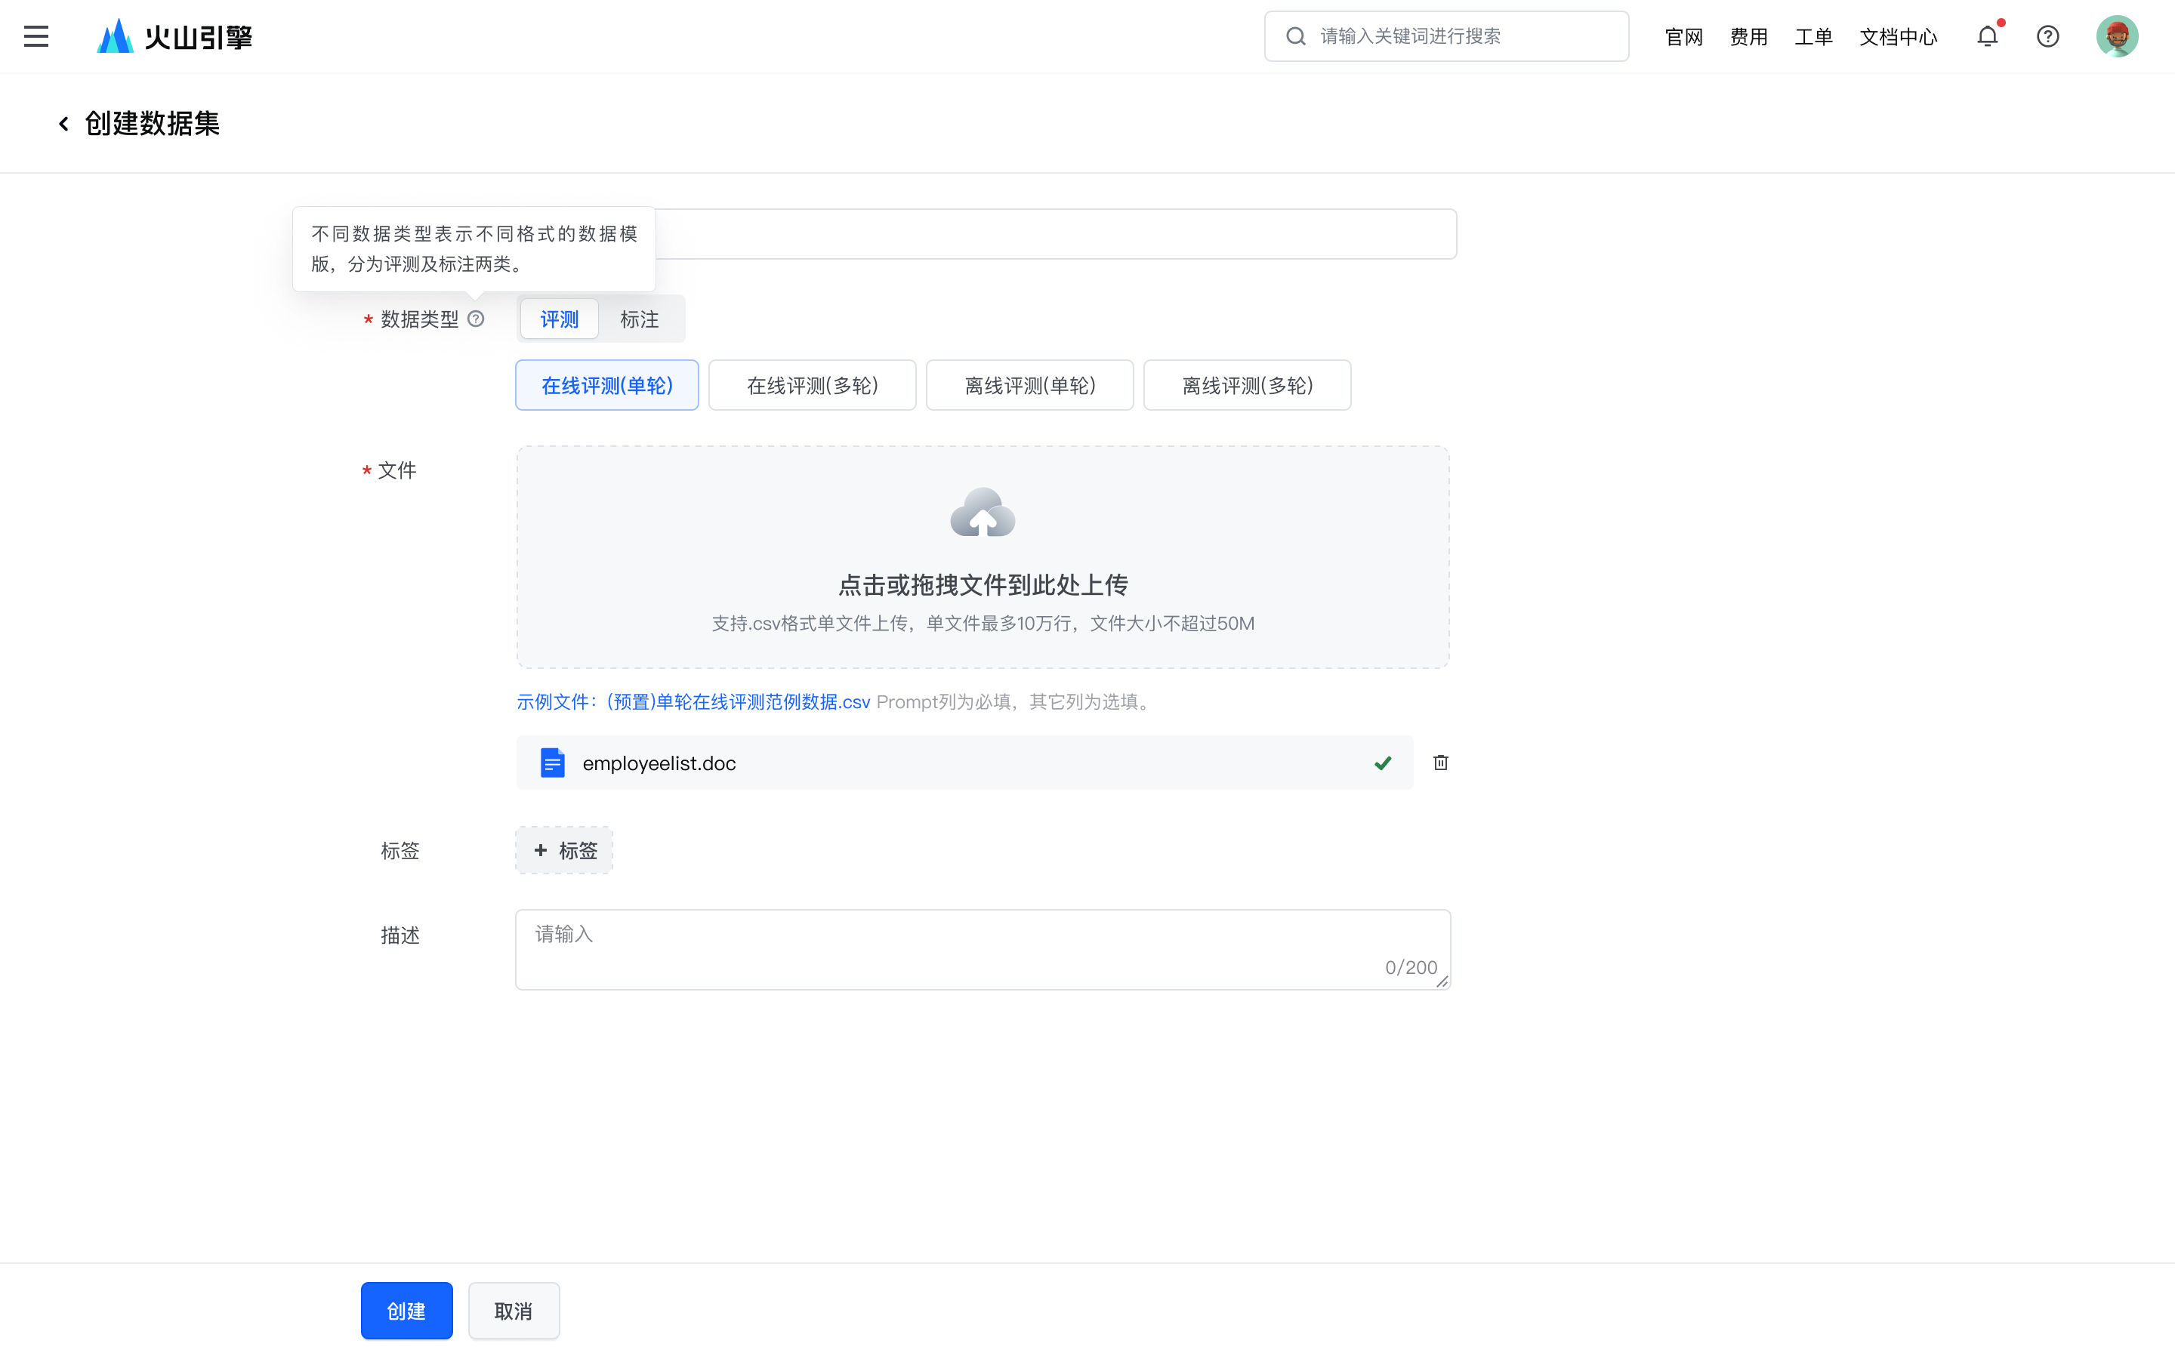
Task: Click the cloud upload icon
Action: pos(983,513)
